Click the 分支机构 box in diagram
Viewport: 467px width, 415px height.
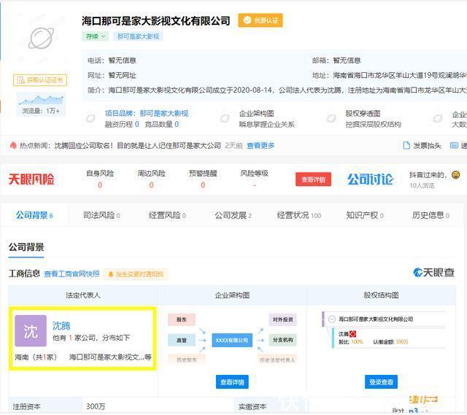click(282, 340)
